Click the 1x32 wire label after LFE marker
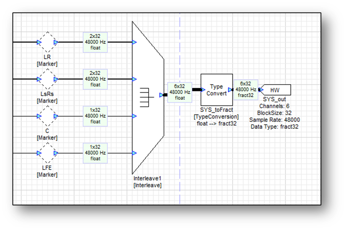 tap(95, 153)
